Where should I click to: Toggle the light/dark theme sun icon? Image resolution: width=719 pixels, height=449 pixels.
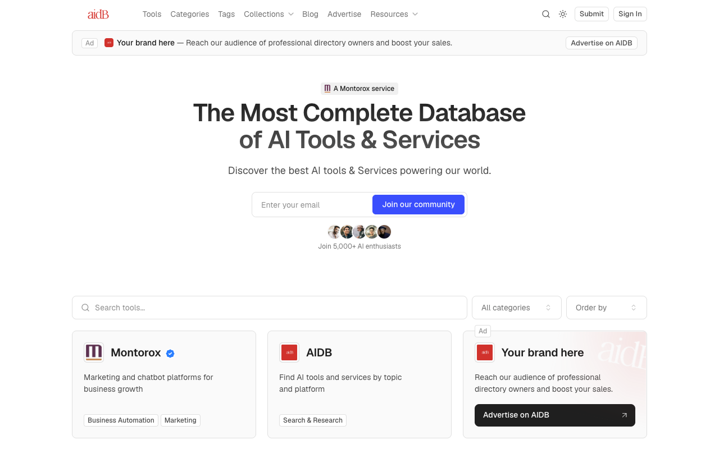(562, 14)
